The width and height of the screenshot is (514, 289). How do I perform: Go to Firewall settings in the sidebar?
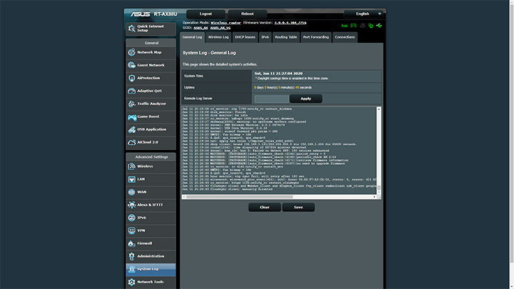(x=151, y=243)
